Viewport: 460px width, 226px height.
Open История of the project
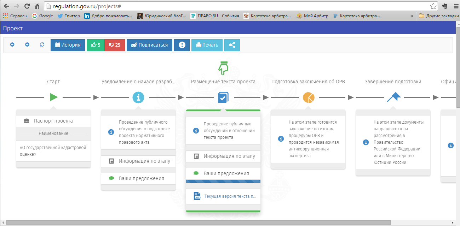click(68, 45)
